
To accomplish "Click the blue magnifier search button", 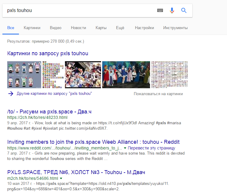I will [184, 11].
